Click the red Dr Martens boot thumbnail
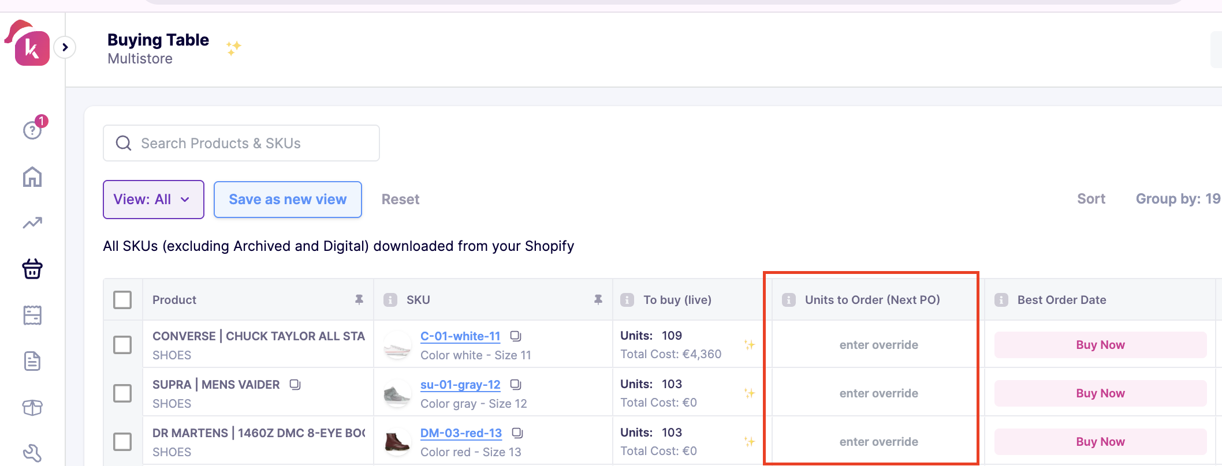1222x466 pixels. click(397, 442)
